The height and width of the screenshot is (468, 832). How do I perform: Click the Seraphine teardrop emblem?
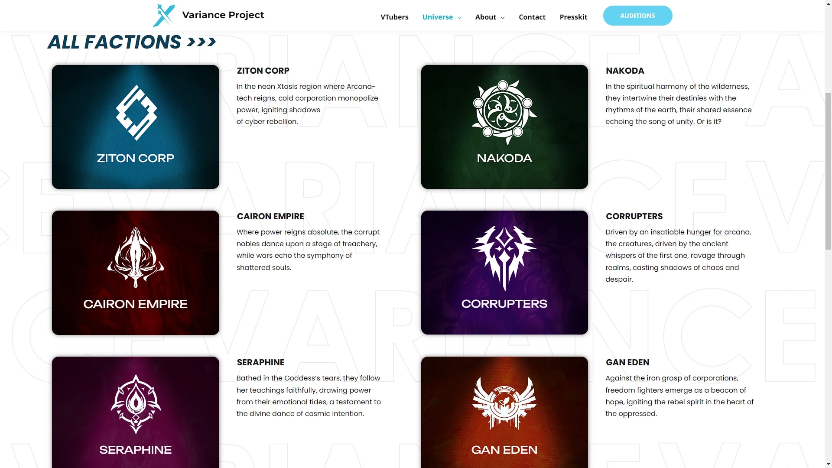[136, 404]
